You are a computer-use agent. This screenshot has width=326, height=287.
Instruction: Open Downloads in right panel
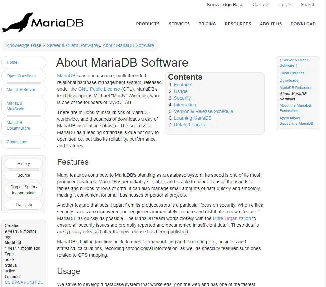[289, 80]
